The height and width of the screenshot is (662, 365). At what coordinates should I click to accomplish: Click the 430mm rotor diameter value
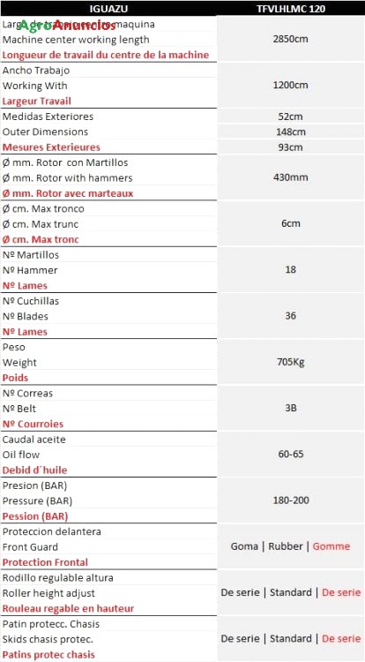coord(291,177)
